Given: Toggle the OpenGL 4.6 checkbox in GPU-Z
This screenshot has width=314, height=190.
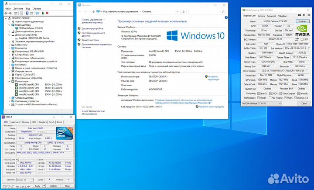Looking at the screenshot, I should click(295, 98).
